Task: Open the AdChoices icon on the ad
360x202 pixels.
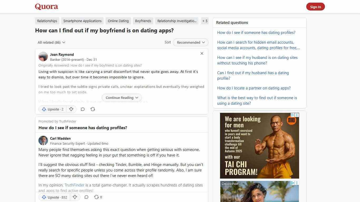Action: coord(293,115)
